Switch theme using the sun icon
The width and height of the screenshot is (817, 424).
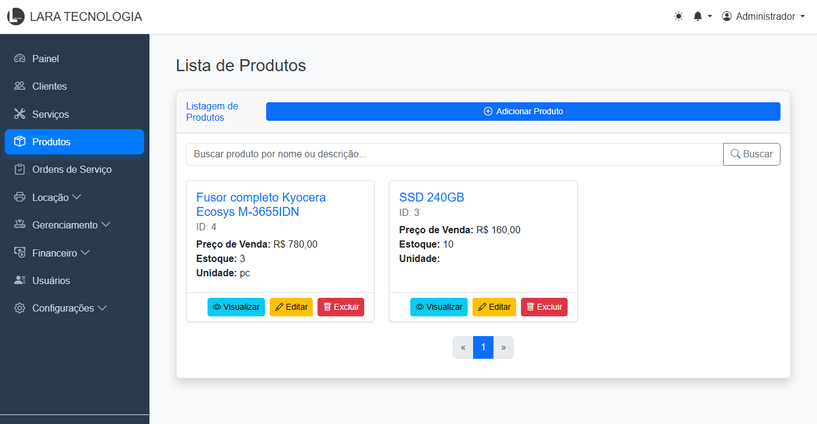coord(678,16)
